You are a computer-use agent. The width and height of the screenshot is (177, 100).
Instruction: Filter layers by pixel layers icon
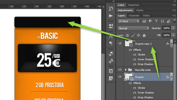[x=144, y=21]
